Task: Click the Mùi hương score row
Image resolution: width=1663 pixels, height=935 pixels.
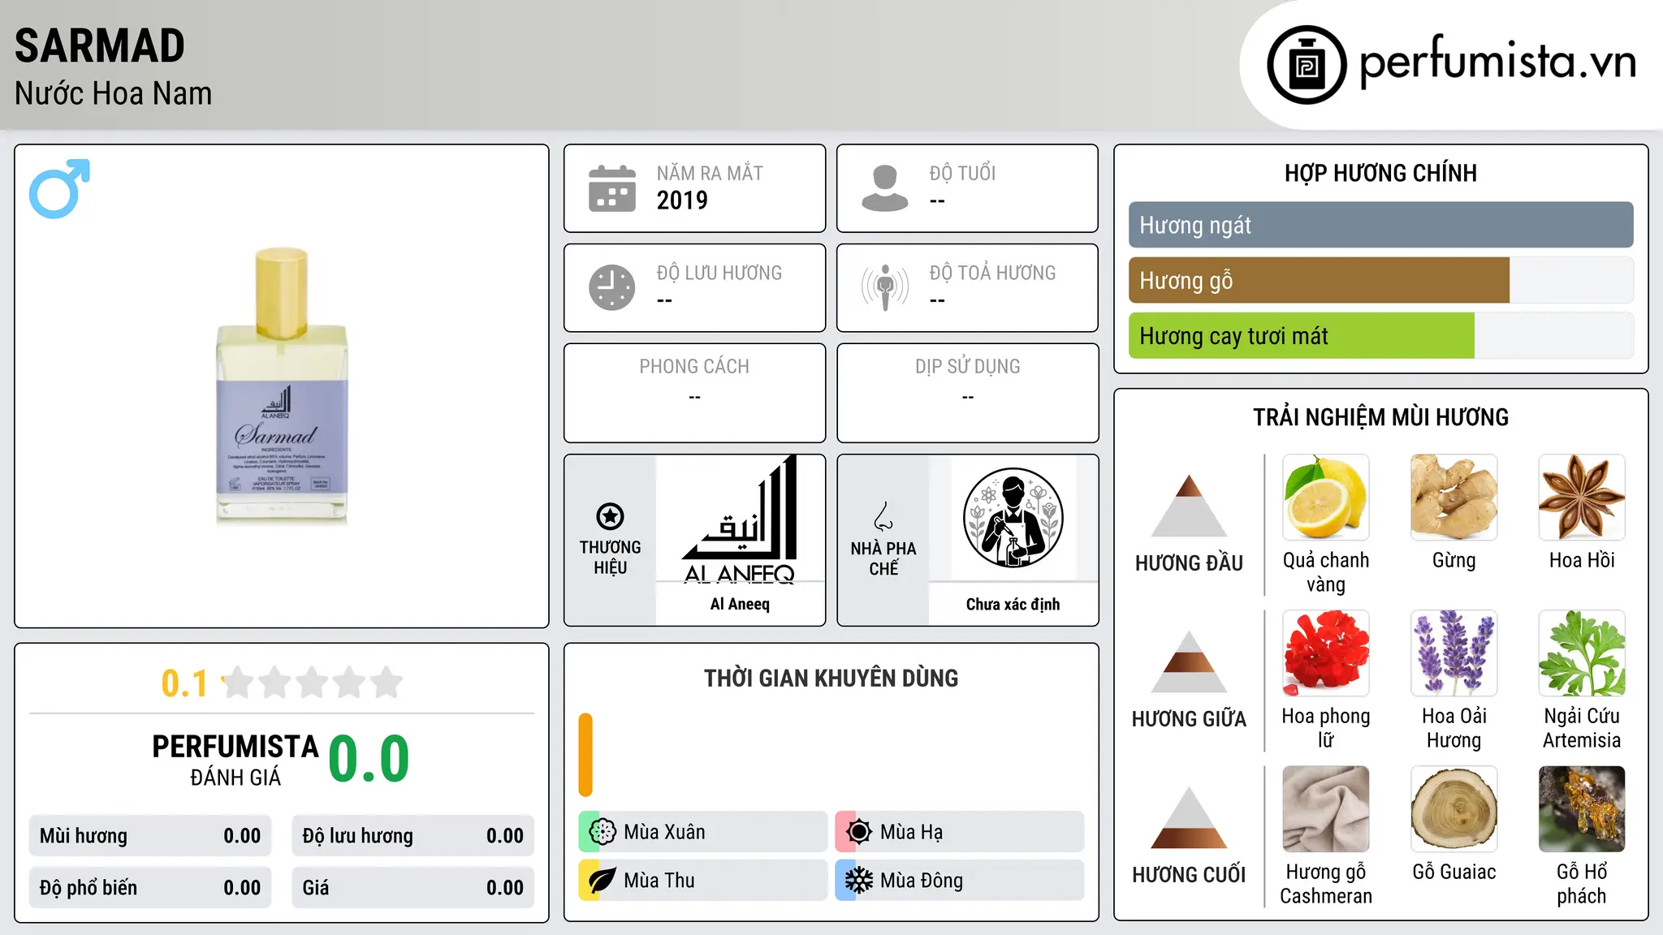Action: pos(150,836)
